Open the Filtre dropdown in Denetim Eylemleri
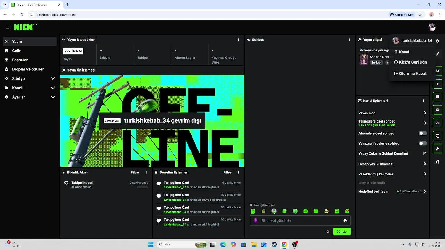This screenshot has height=250, width=445. (227, 172)
